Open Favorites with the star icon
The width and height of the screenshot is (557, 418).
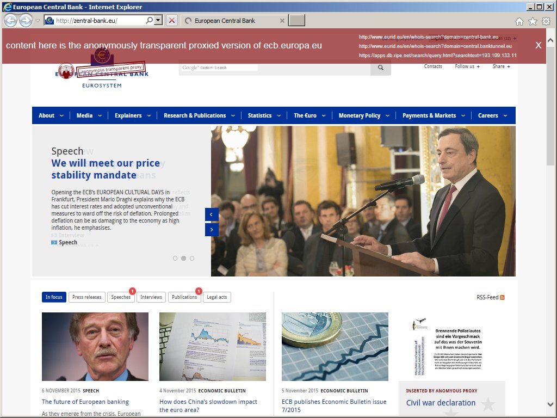pos(533,21)
